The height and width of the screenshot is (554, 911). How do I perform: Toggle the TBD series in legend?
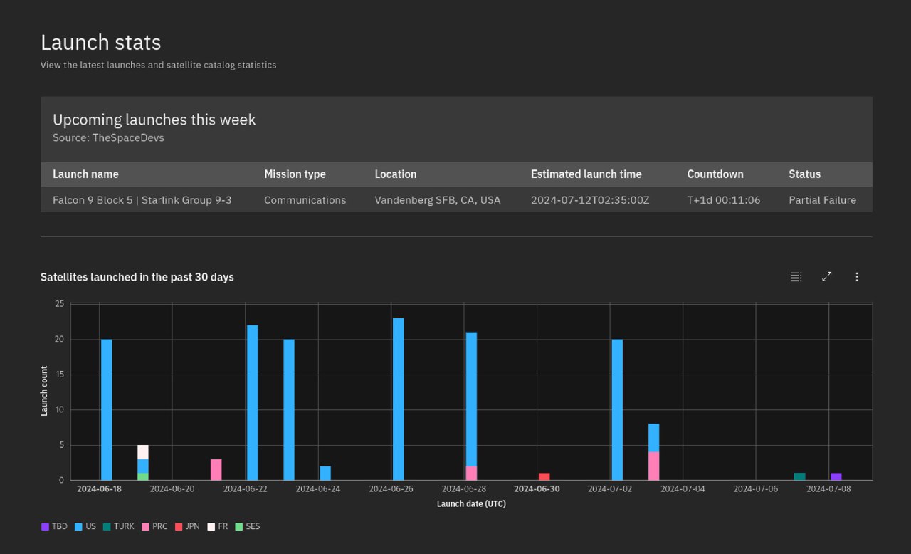pyautogui.click(x=54, y=527)
